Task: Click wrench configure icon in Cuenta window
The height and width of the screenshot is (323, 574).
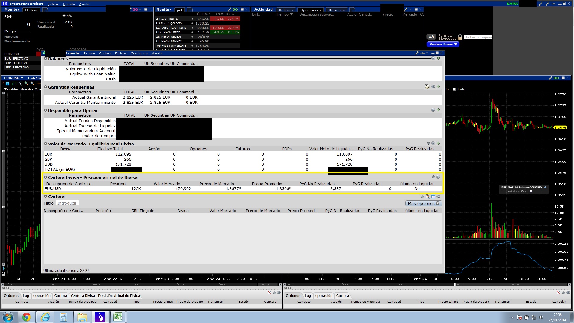Action: (x=417, y=53)
